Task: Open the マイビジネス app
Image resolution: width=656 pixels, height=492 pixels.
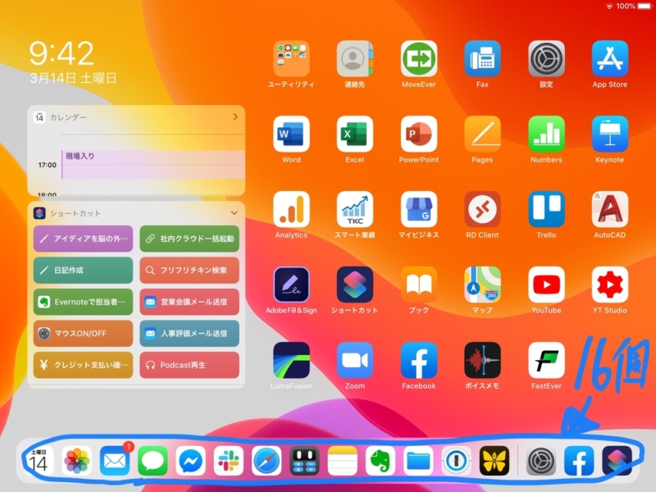Action: (x=419, y=209)
